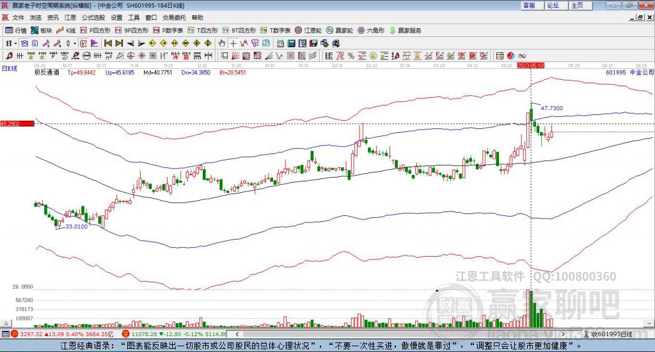Click the 论坛 forum button
Viewport: 655px width, 352px height.
tap(553, 5)
